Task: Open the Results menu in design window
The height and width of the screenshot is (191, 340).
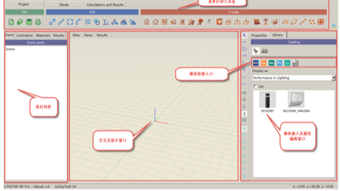Action: point(102,35)
